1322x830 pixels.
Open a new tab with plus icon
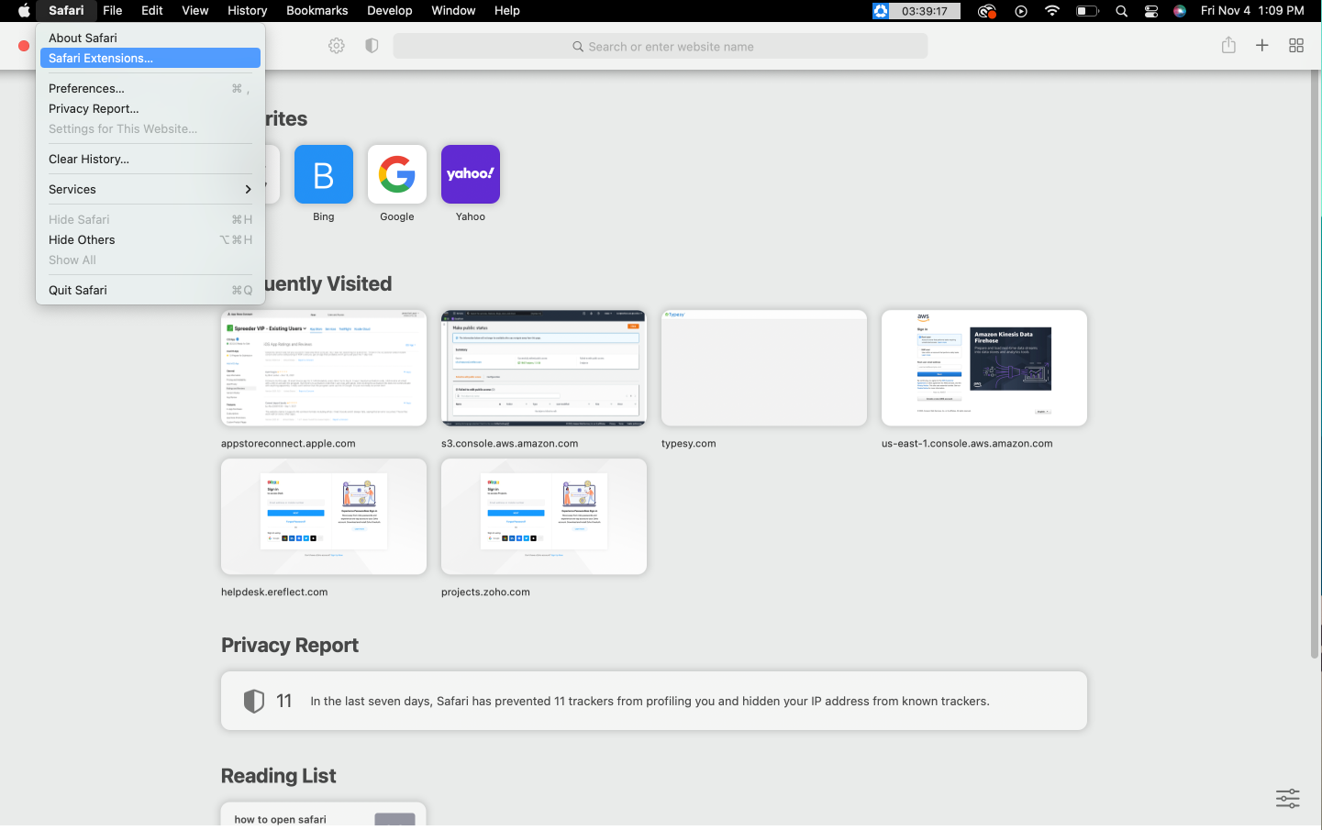click(x=1261, y=46)
